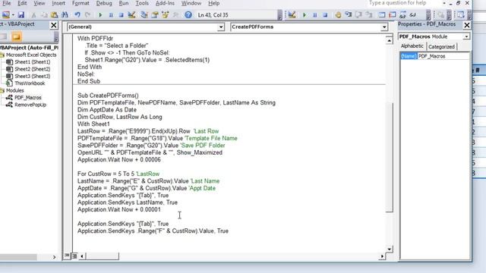Open the Edit menu

[x=22, y=3]
